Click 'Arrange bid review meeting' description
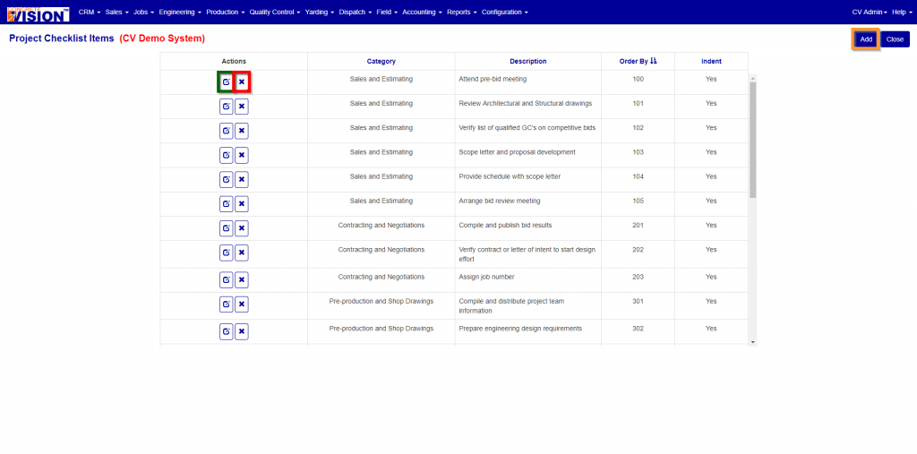 click(x=500, y=201)
